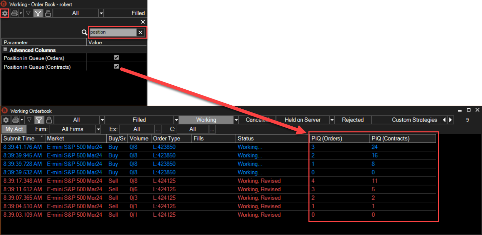Image resolution: width=482 pixels, height=235 pixels.
Task: Click the ellipsis button next to C field
Action: pyautogui.click(x=212, y=129)
